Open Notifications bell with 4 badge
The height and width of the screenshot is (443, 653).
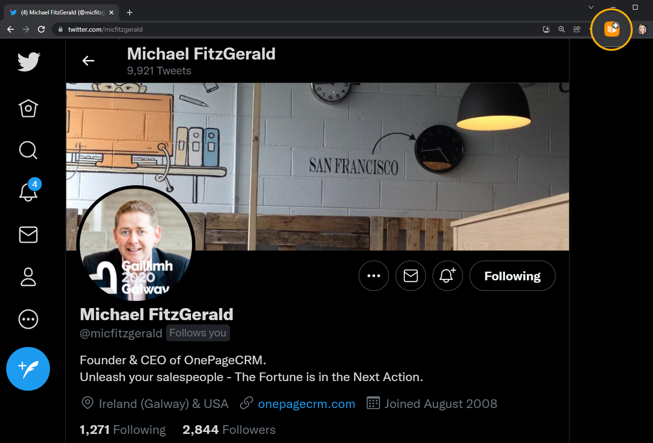28,191
